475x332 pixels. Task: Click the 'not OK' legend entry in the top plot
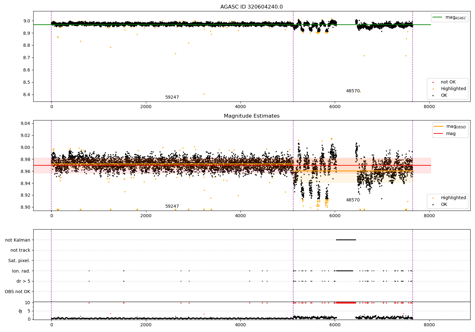click(x=448, y=82)
